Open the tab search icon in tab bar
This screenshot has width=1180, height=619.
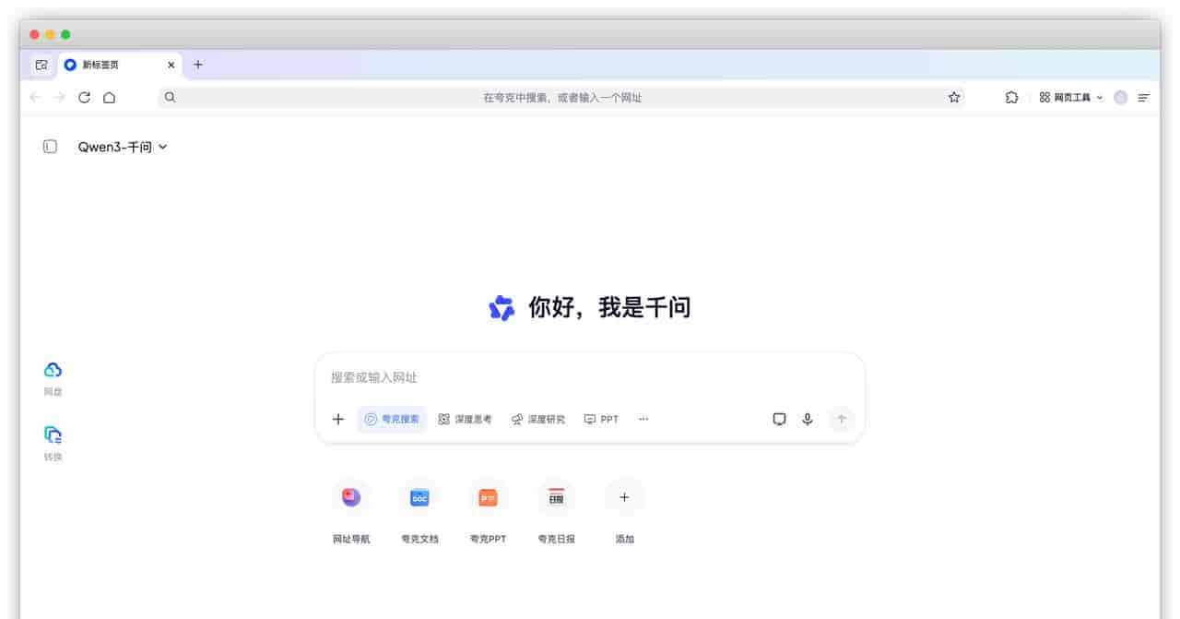click(41, 65)
